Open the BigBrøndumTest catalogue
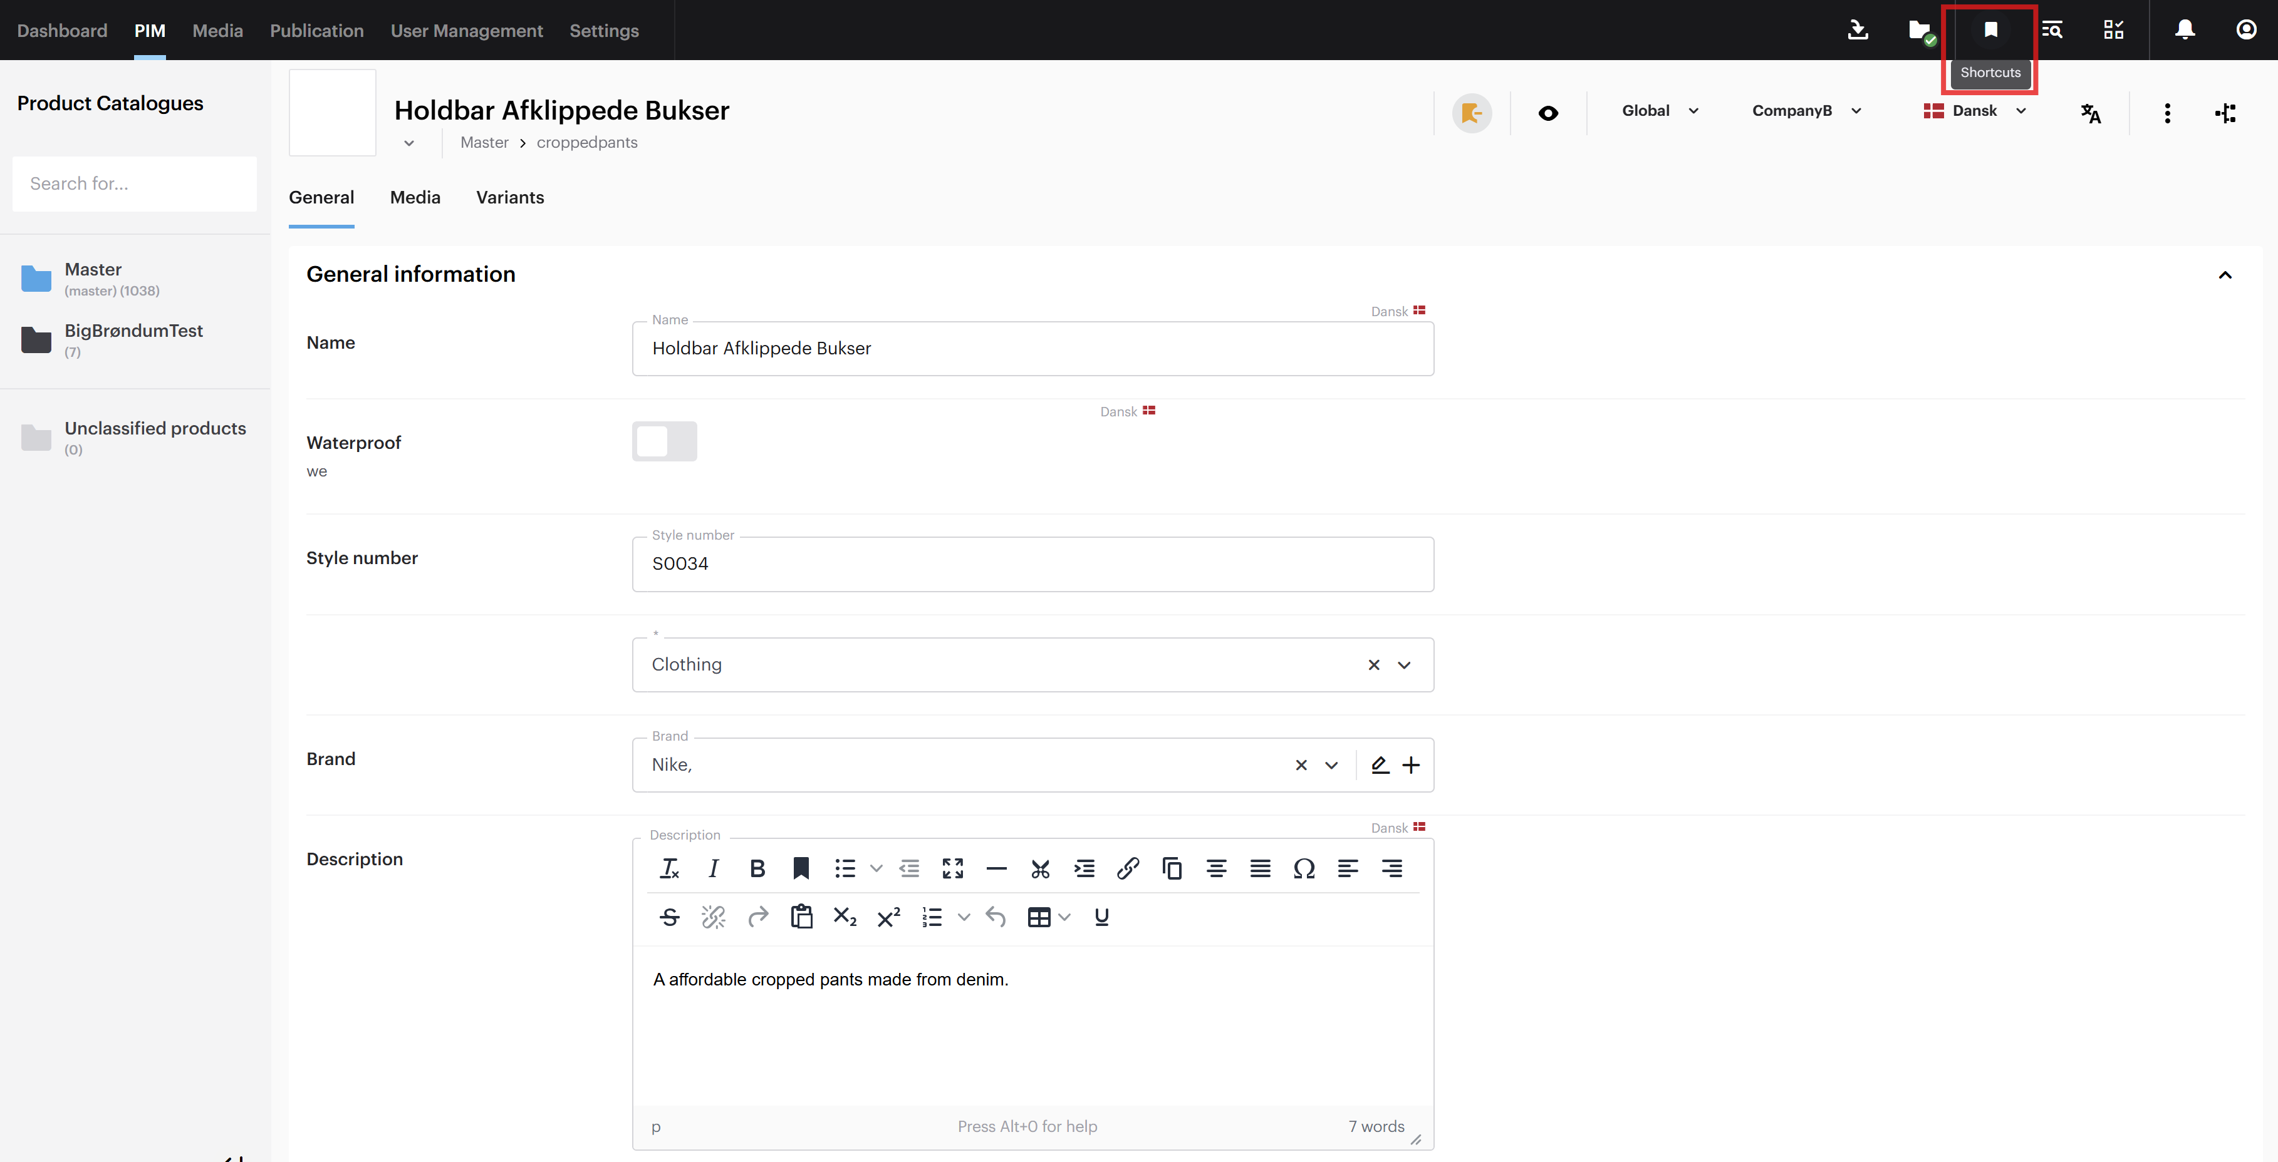 (133, 331)
